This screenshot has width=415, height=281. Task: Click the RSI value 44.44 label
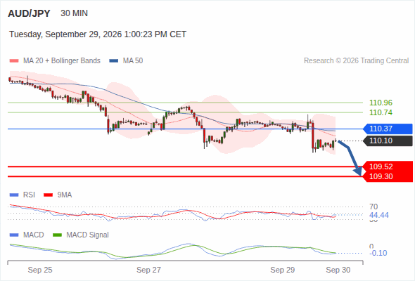coord(379,215)
